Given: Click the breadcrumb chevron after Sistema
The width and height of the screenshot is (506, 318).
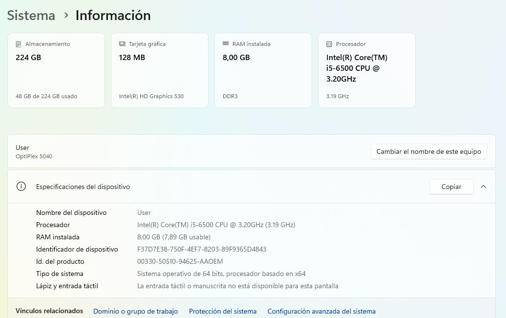Looking at the screenshot, I should [x=66, y=16].
